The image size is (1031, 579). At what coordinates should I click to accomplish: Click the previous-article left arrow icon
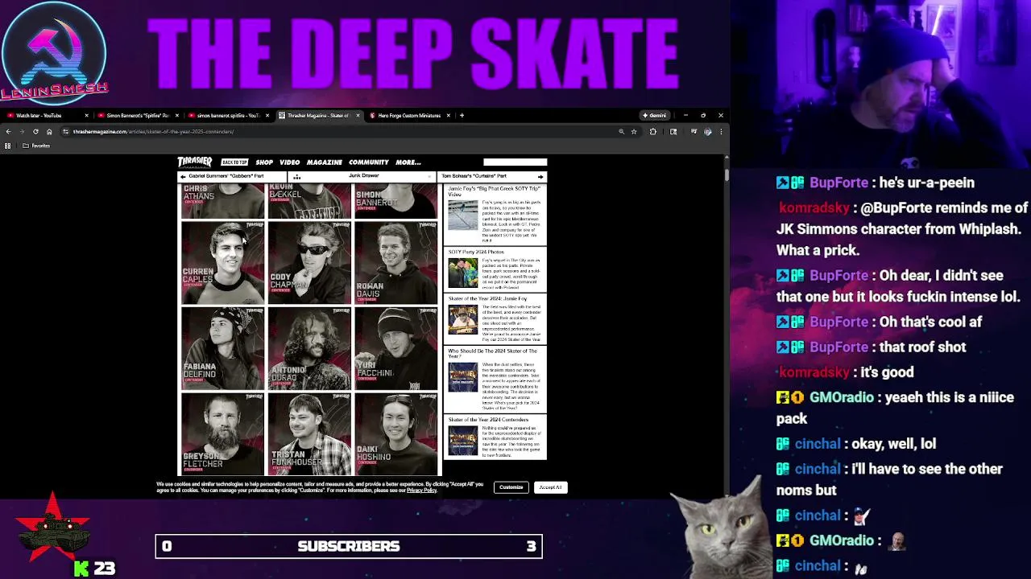tap(183, 176)
